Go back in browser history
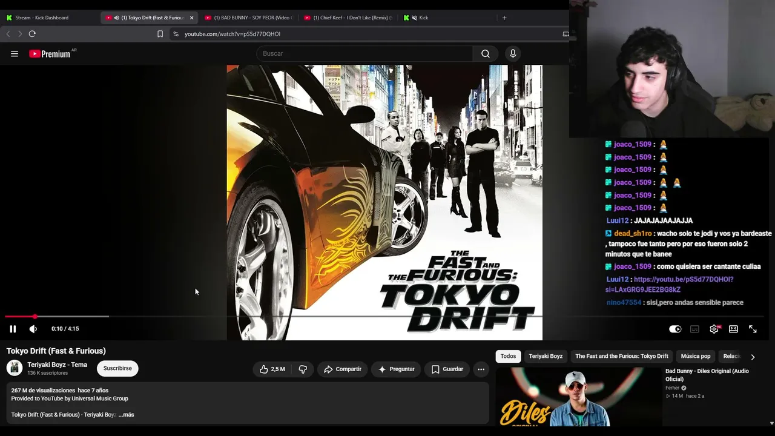 [x=8, y=34]
